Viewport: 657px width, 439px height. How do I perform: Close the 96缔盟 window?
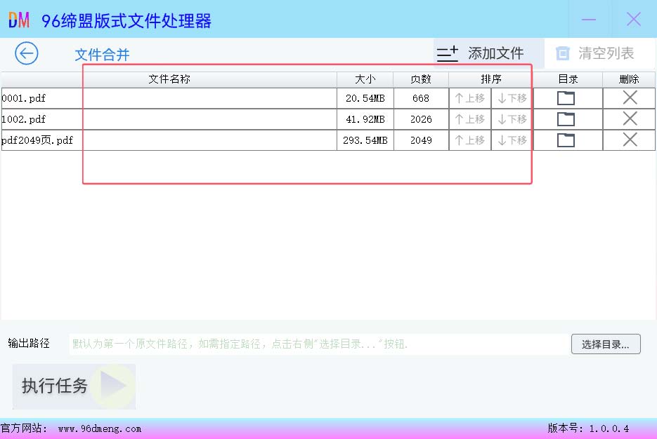click(634, 19)
